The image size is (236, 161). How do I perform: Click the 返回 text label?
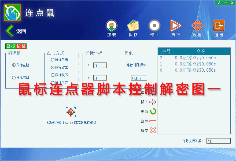pos(21,31)
